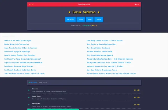Open Şanlıurfa Harran Ofis Çay link
This screenshot has width=168, height=110.
(x=105, y=66)
